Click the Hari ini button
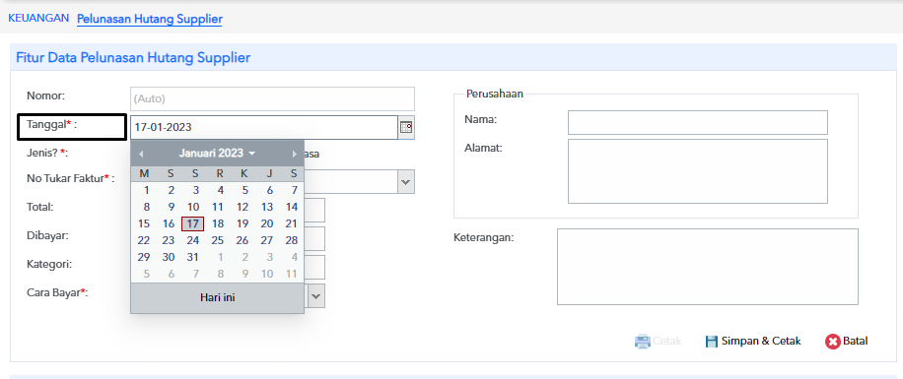This screenshot has width=903, height=379. pos(217,298)
